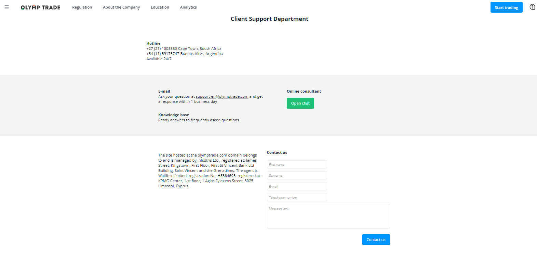Screen dimensions: 537x257
Task: Click the Hotline heading
Action: click(x=153, y=43)
